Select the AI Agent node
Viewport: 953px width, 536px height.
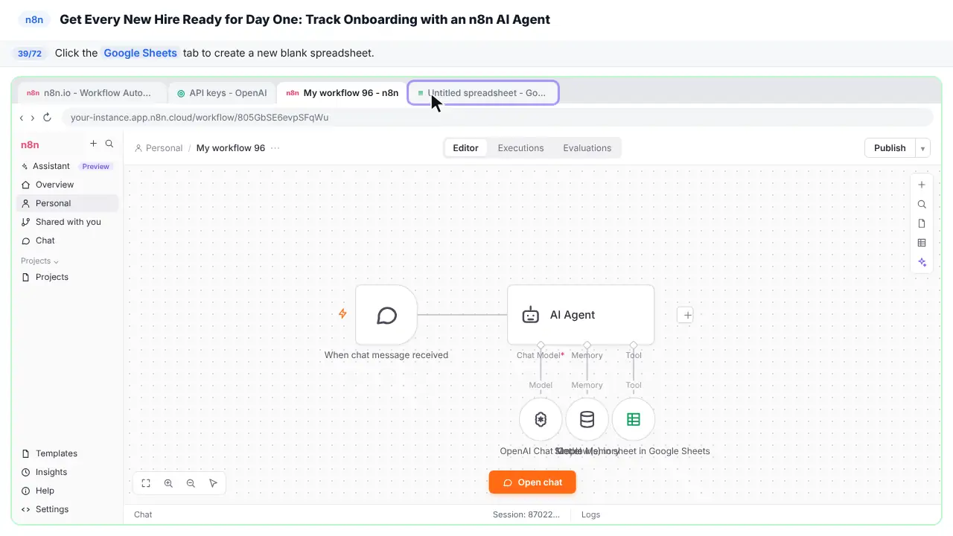tap(581, 315)
